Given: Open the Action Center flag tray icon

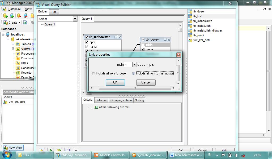Looking at the screenshot, I should click(x=223, y=155).
